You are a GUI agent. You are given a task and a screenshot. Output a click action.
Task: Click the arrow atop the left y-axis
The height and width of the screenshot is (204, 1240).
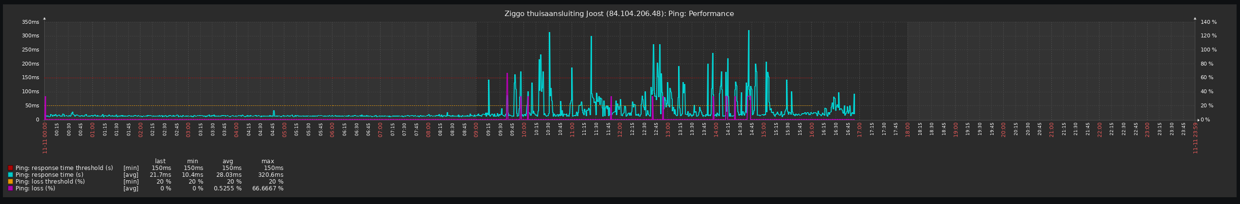coord(44,18)
